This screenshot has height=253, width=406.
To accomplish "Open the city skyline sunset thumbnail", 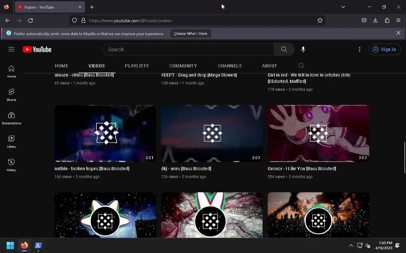I will [x=318, y=215].
